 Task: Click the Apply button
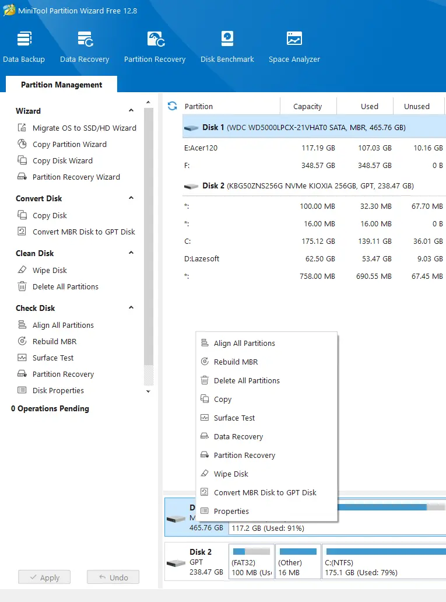point(44,577)
